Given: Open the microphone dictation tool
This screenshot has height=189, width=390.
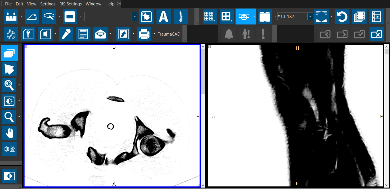Looking at the screenshot, I should click(x=66, y=34).
